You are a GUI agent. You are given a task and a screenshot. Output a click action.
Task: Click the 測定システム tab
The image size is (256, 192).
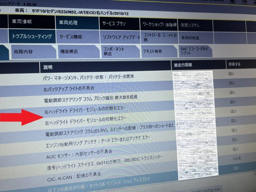pos(190,25)
